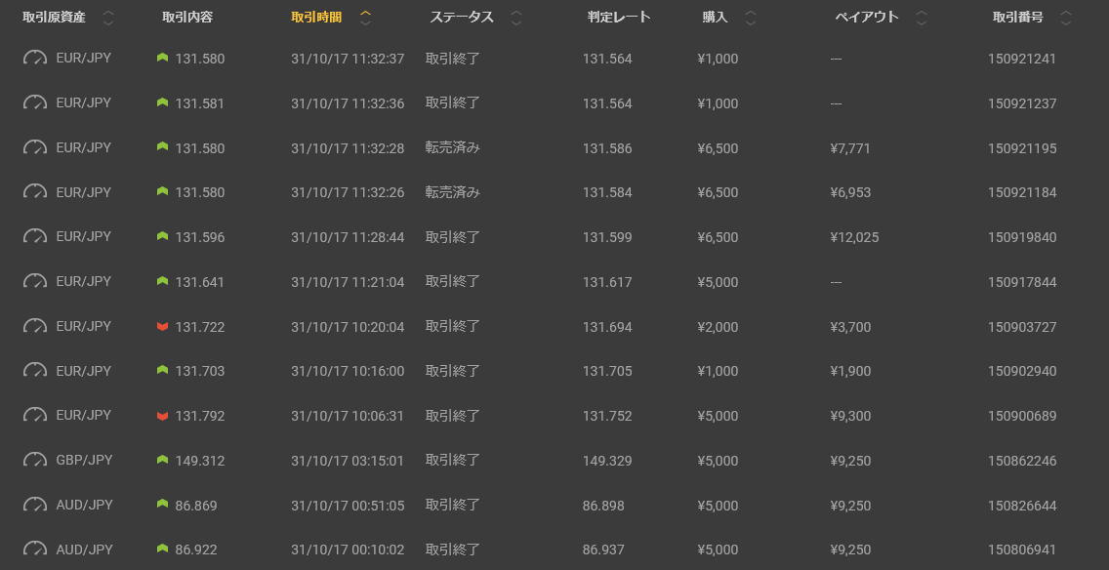Click the gauge icon for the AUD/JPY 86.869 trade
Viewport: 1109px width, 570px height.
click(35, 505)
